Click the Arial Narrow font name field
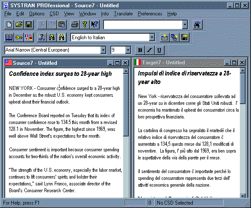251x208 pixels. 53,50
